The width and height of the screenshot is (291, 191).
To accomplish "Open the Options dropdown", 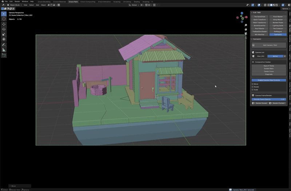I will [286, 9].
